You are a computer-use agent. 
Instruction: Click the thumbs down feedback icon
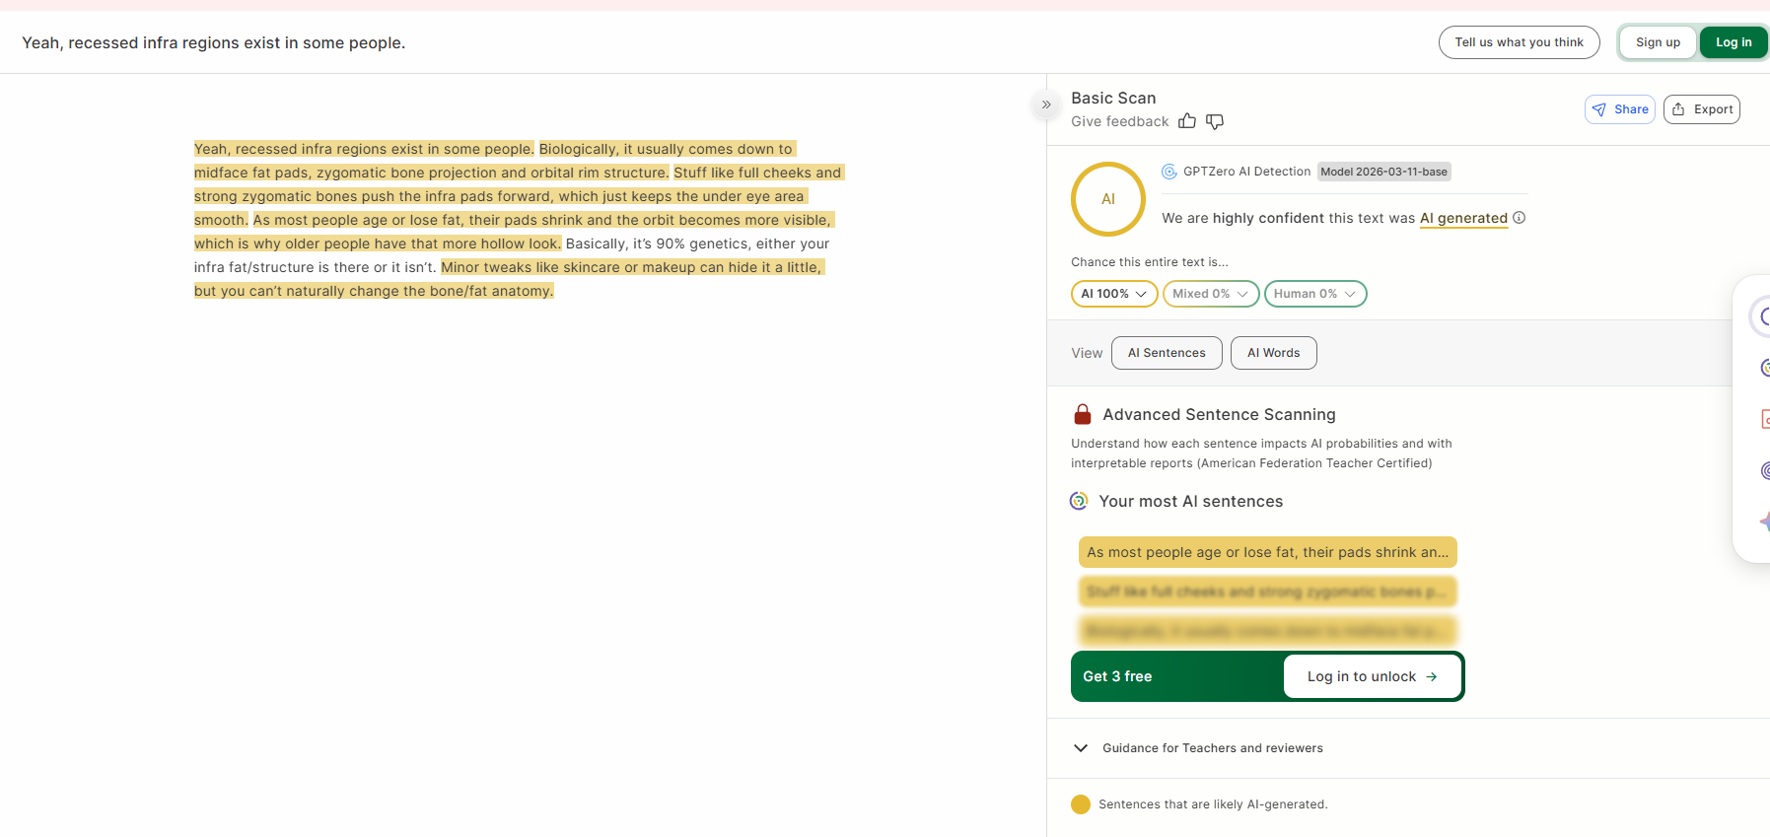[x=1215, y=121]
